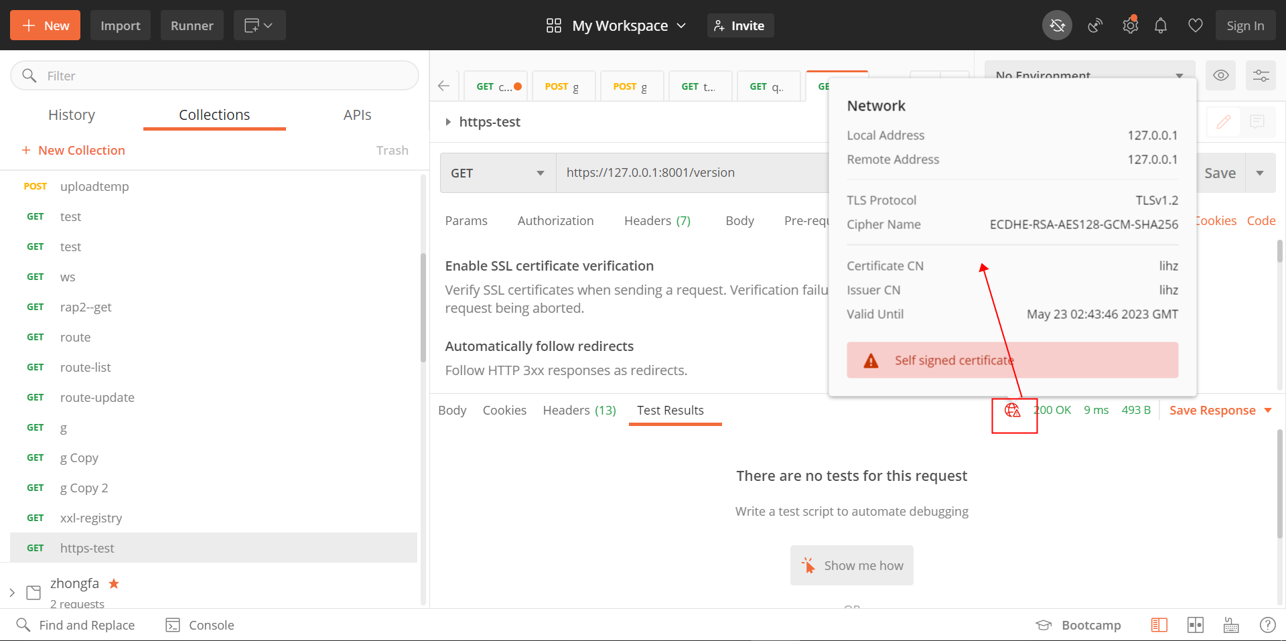Open settings gear icon
The height and width of the screenshot is (641, 1286).
coord(1130,25)
